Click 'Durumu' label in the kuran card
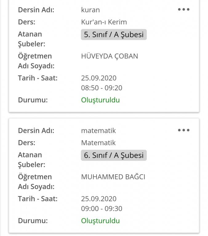This screenshot has height=236, width=208. click(x=33, y=100)
